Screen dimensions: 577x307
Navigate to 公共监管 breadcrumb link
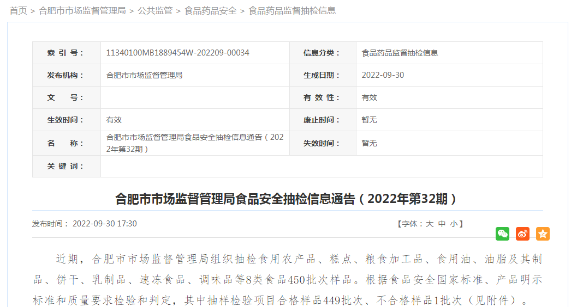coord(155,10)
